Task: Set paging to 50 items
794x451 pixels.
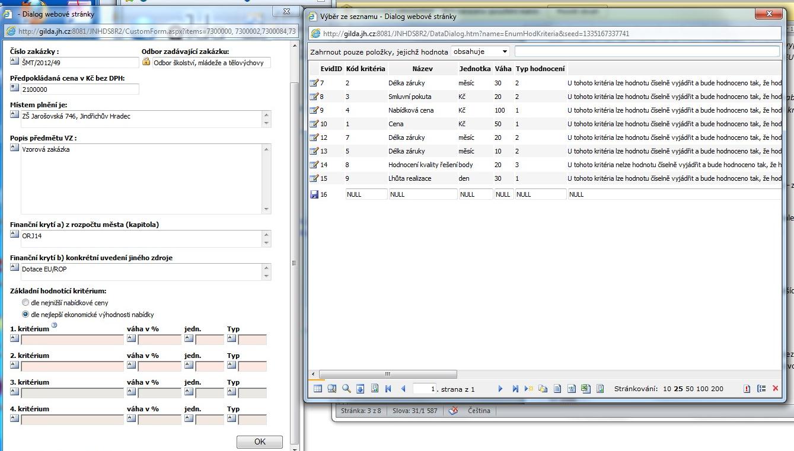Action: 690,389
